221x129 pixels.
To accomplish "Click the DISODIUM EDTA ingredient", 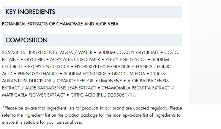I will pos(129,74).
